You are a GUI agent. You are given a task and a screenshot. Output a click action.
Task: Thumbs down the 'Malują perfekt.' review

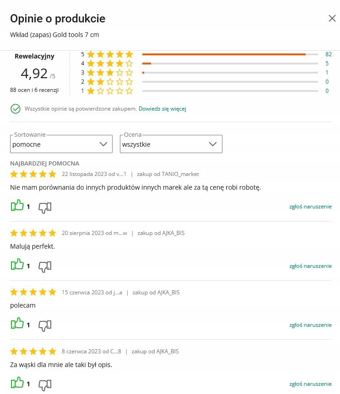[x=44, y=266]
